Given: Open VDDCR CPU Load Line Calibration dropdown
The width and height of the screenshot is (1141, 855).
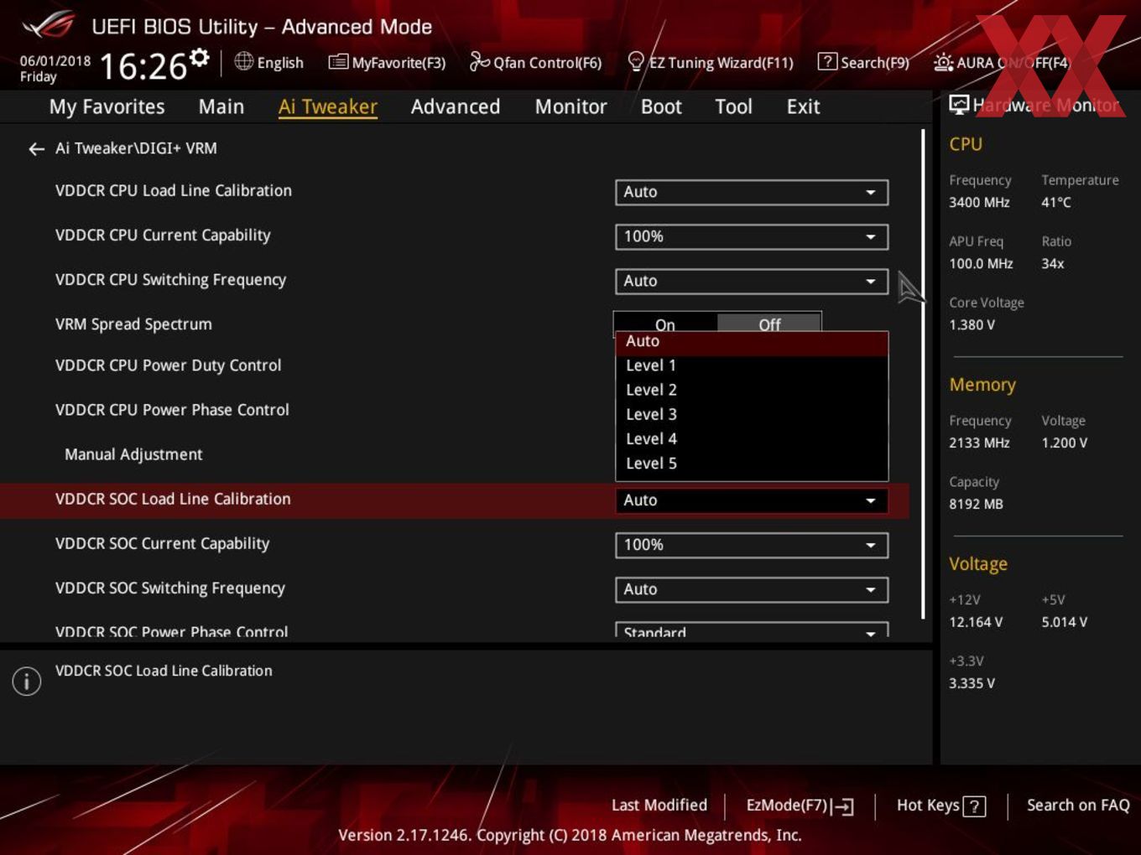Looking at the screenshot, I should (752, 192).
